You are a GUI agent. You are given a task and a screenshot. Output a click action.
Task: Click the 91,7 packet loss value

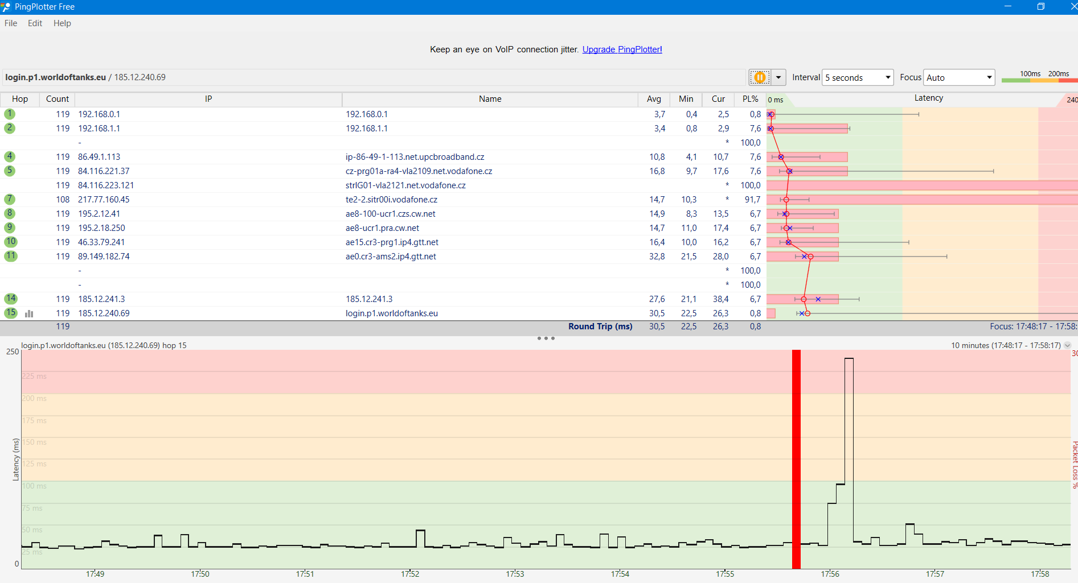(x=752, y=200)
